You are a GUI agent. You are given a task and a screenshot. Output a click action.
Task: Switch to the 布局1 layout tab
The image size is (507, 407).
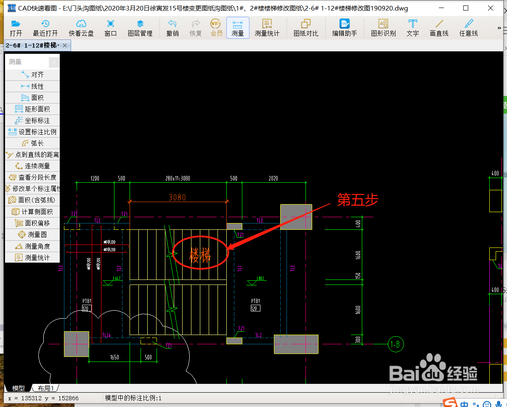pyautogui.click(x=45, y=388)
